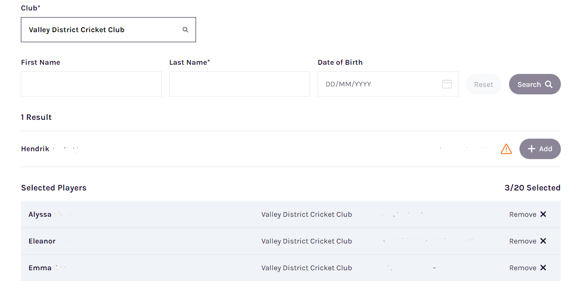Remove Eleanor from selected players
This screenshot has width=583, height=289.
click(x=527, y=241)
